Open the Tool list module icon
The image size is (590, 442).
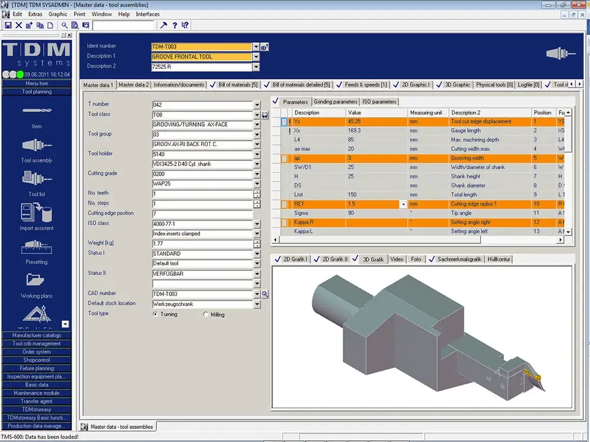(x=37, y=177)
